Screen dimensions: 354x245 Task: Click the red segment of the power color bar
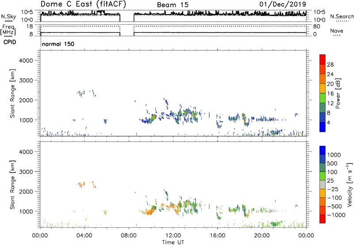pos(323,59)
